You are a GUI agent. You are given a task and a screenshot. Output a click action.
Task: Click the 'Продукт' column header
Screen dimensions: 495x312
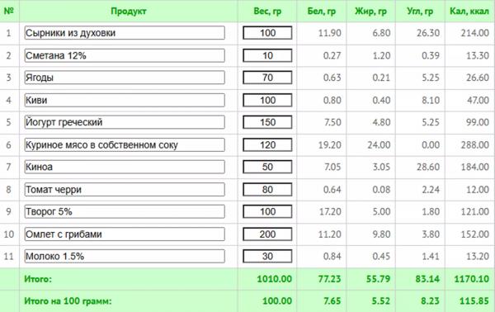pyautogui.click(x=129, y=12)
